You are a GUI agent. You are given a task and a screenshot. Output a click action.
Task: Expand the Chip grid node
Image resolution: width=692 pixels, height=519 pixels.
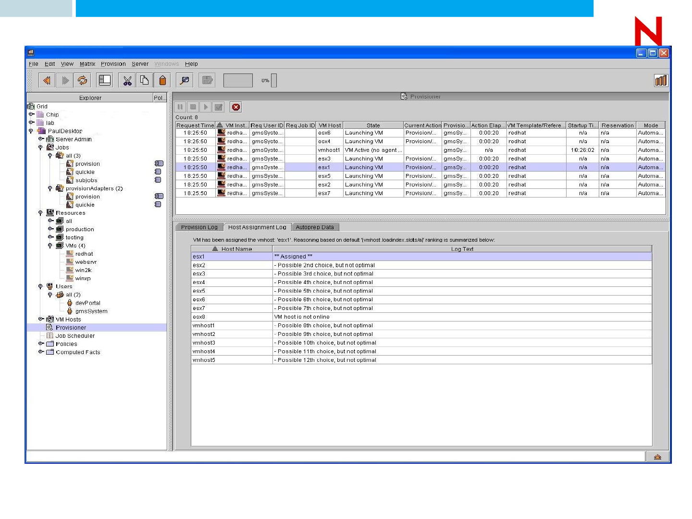pos(32,114)
